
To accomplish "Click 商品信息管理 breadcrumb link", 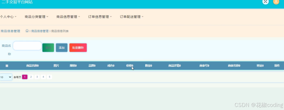I will 40,31.
